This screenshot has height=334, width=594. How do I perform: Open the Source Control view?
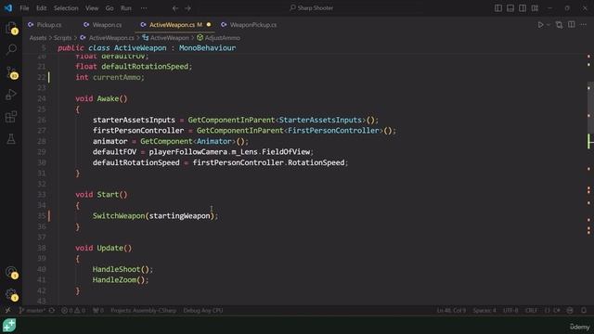pos(11,72)
